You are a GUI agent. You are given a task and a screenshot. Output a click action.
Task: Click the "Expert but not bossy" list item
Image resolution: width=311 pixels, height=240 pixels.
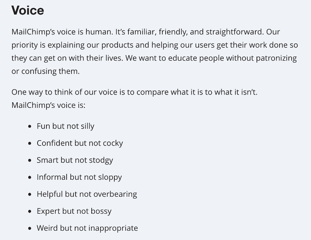[74, 211]
